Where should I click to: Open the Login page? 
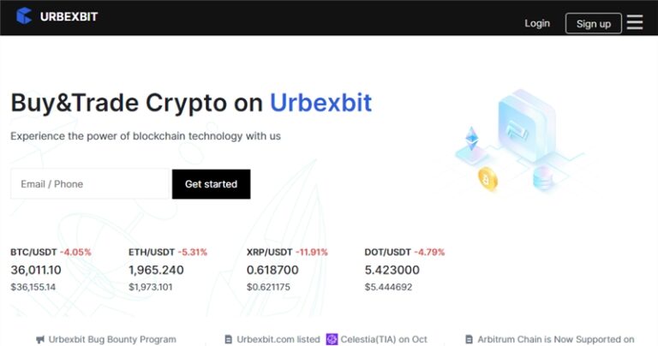pos(537,23)
